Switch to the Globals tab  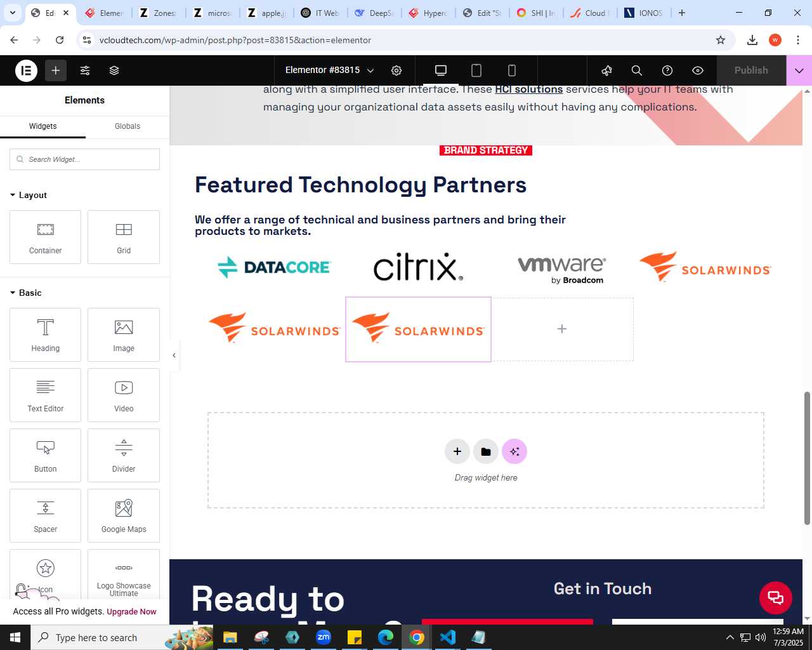point(128,126)
